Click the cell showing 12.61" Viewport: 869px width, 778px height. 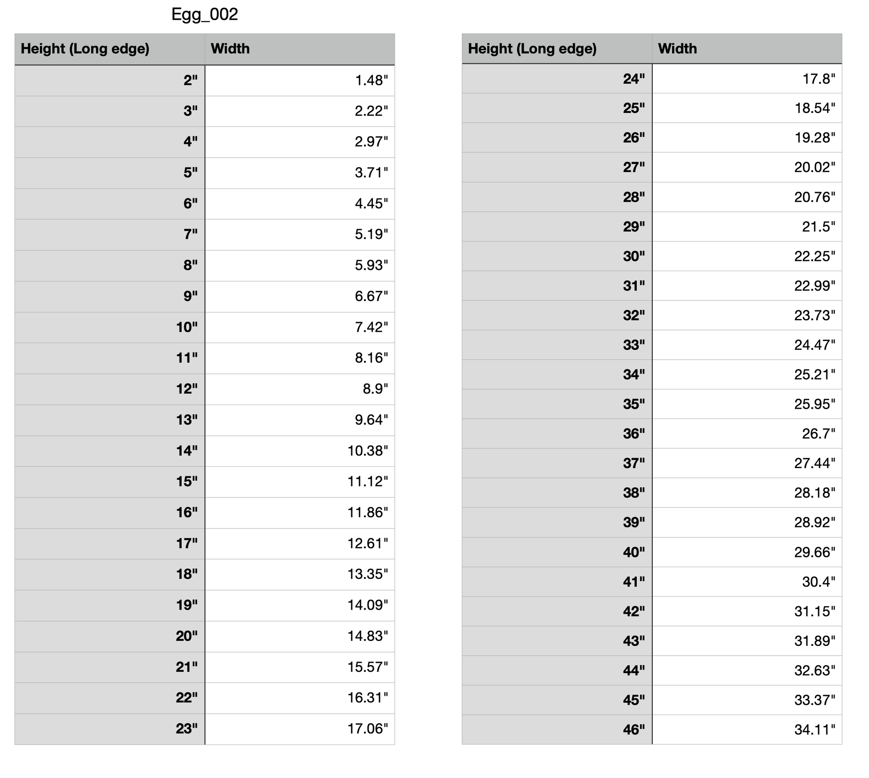point(300,543)
